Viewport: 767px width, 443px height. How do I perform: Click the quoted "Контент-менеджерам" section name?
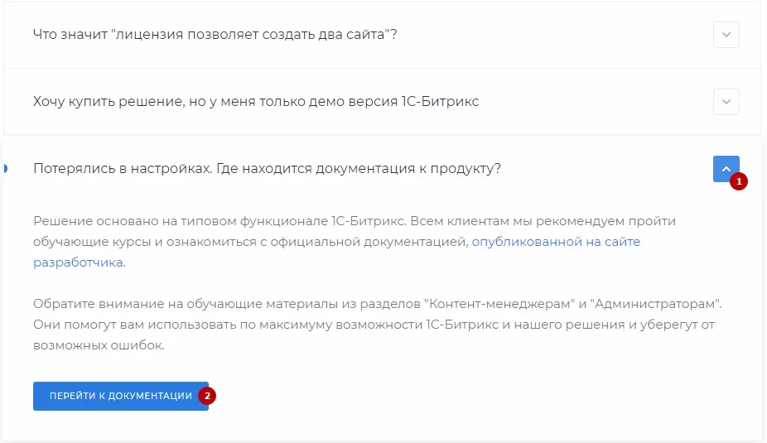pos(499,304)
